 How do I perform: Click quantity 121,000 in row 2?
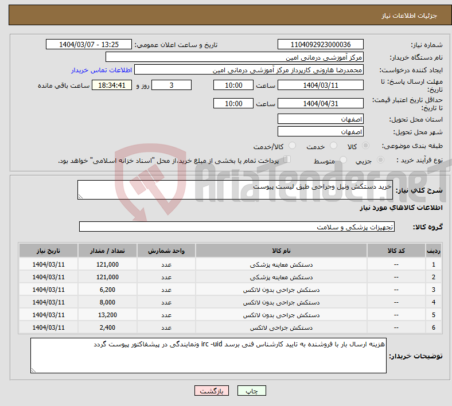click(107, 277)
